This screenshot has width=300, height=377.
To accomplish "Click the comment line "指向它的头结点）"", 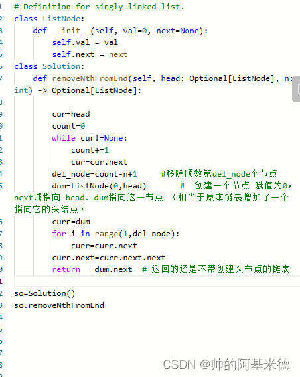I will pos(49,210).
